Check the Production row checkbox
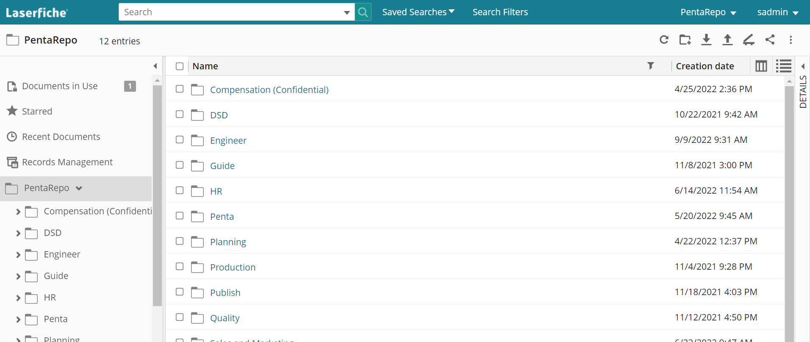Viewport: 810px width, 342px height. point(180,266)
